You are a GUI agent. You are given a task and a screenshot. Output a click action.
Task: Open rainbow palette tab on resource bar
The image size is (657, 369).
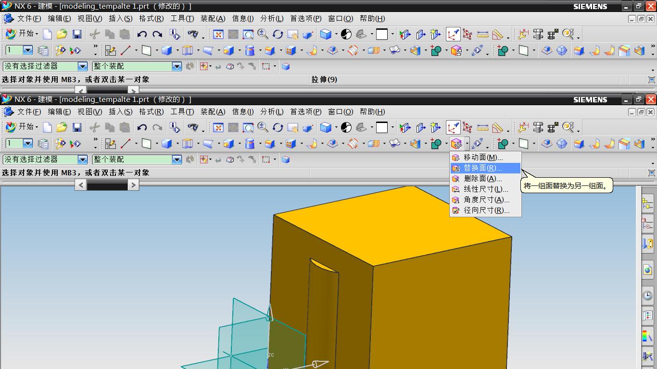click(647, 336)
